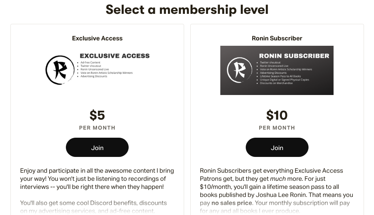374x215 pixels.
Task: Click the 'Select a membership level' heading
Action: point(187,9)
